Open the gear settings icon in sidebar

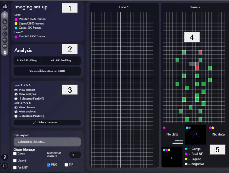coord(5,15)
